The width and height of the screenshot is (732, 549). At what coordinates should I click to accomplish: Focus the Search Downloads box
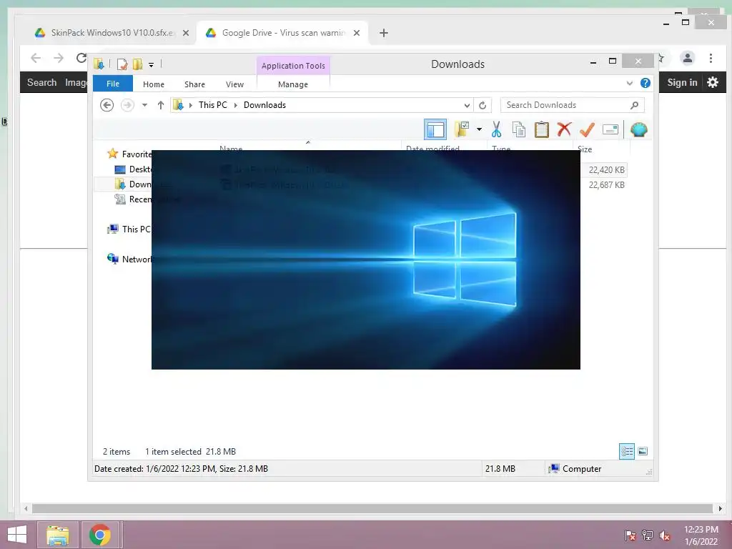(573, 105)
